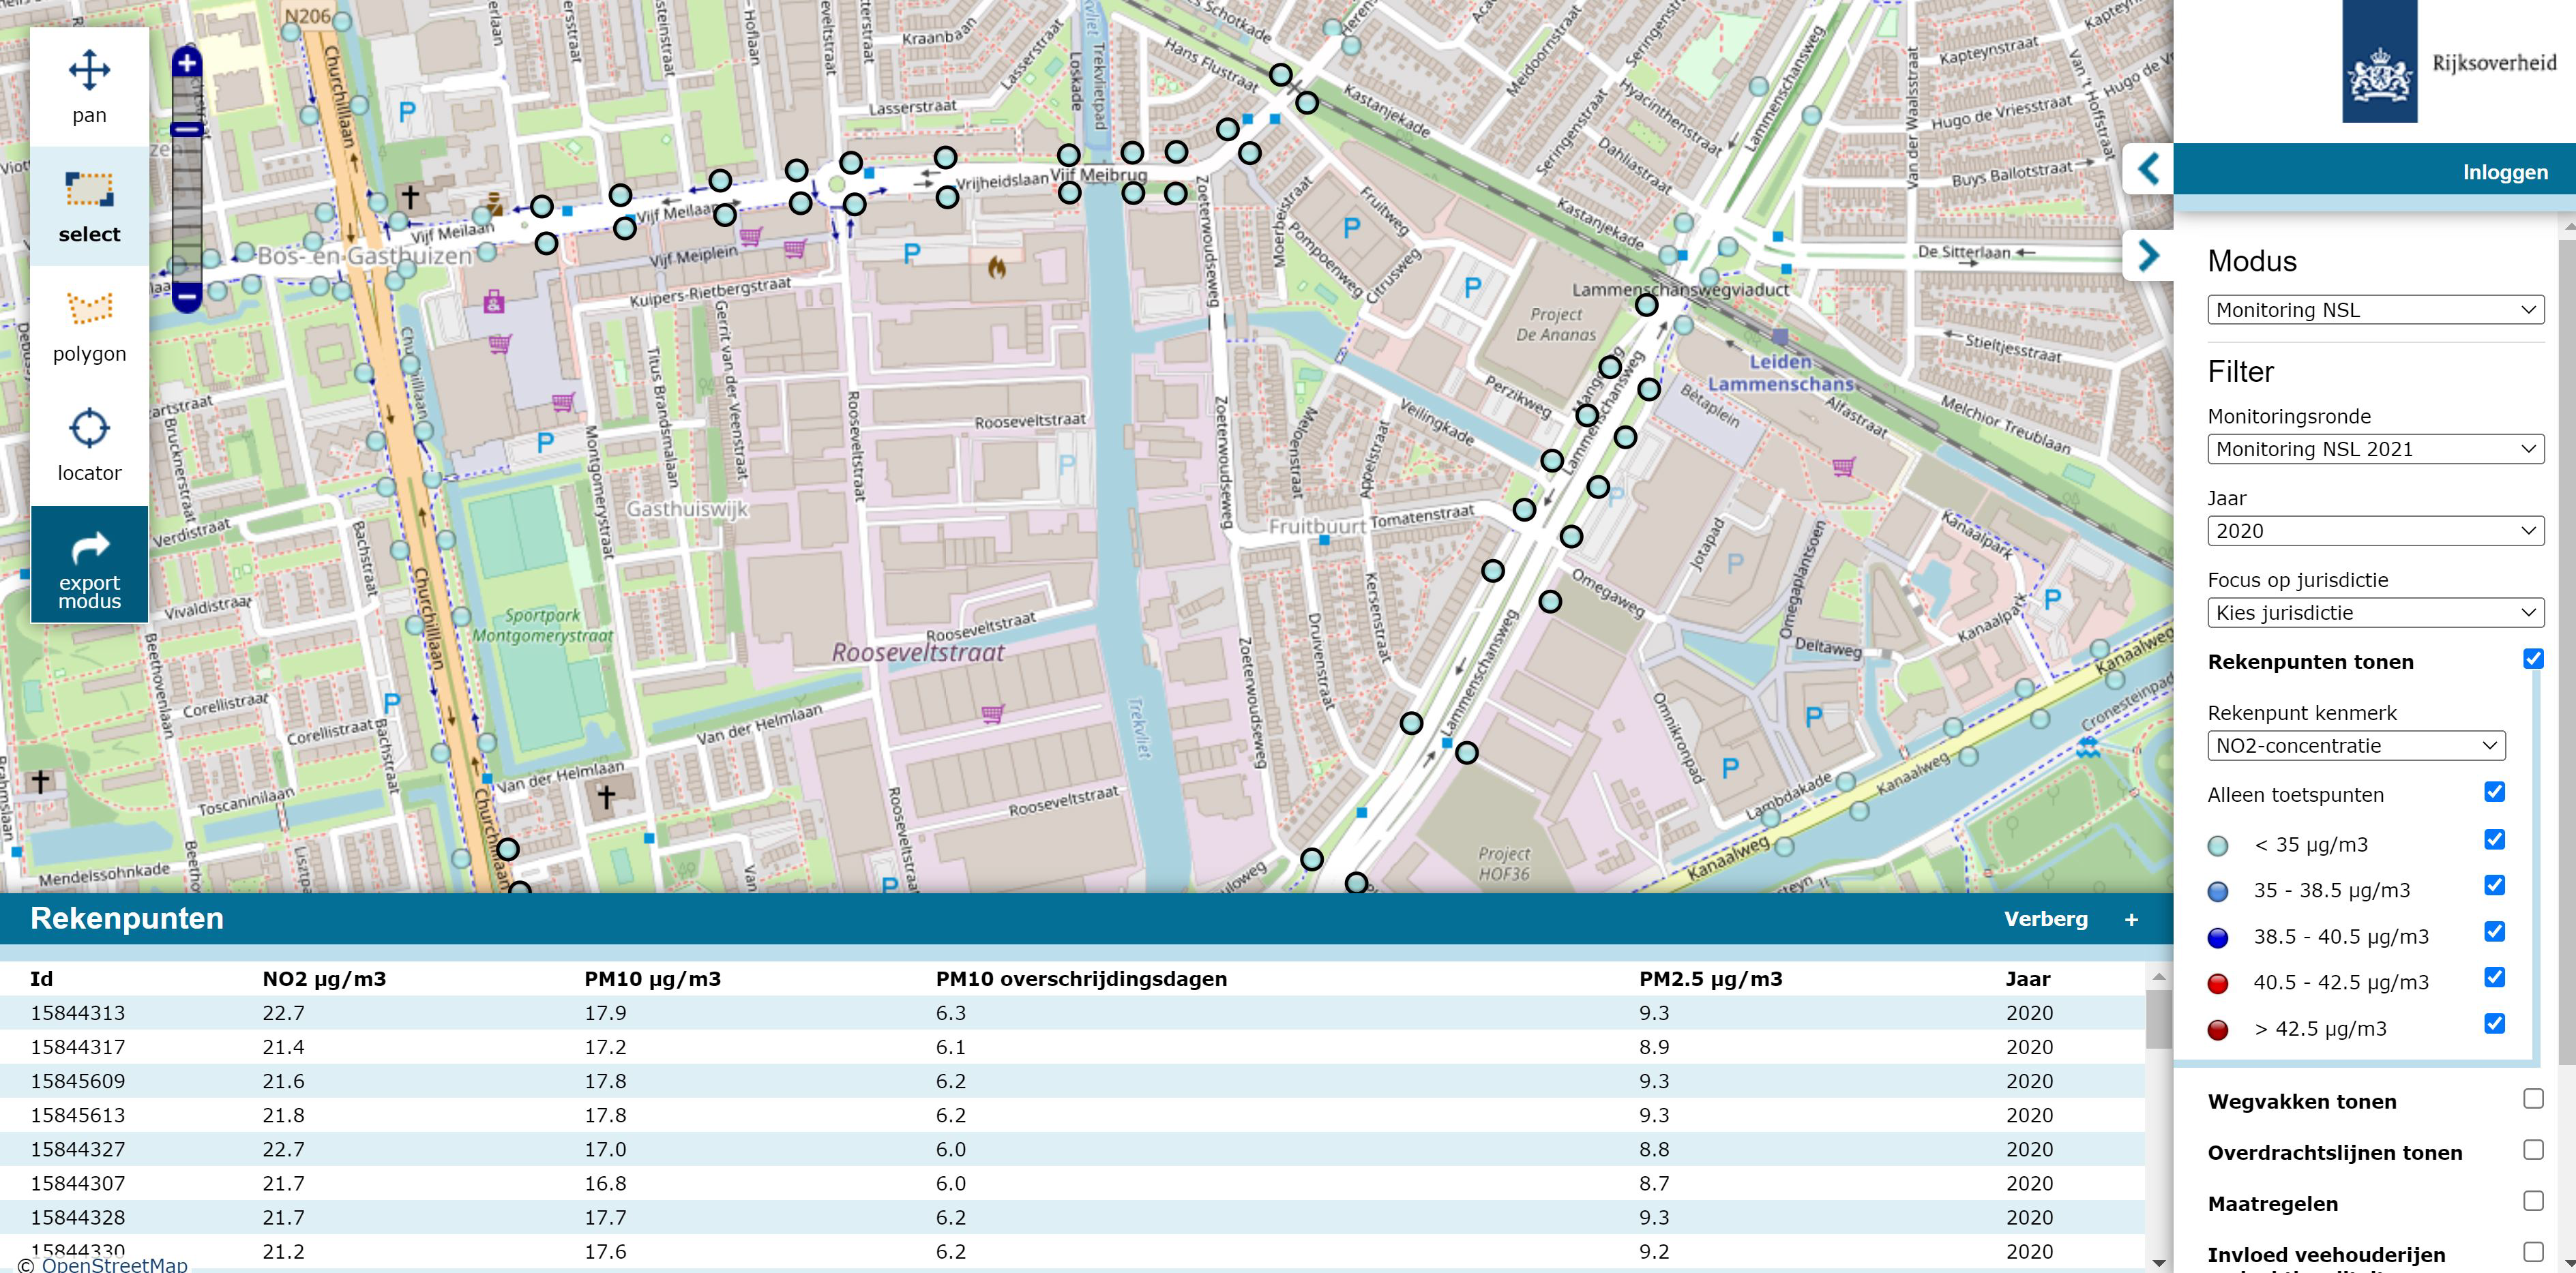2576x1273 pixels.
Task: Open the locator tool
Action: pos(89,444)
